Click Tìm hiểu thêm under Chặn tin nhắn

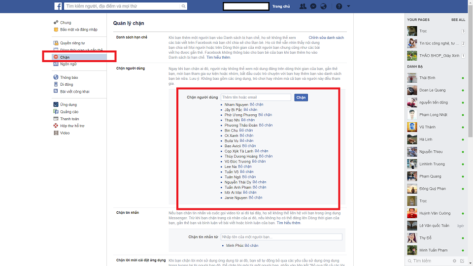coord(288,223)
